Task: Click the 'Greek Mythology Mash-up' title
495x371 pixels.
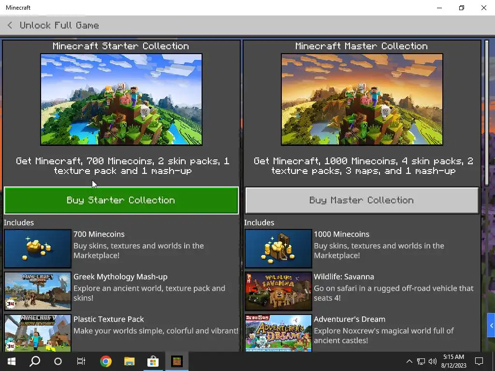Action: pyautogui.click(x=120, y=277)
